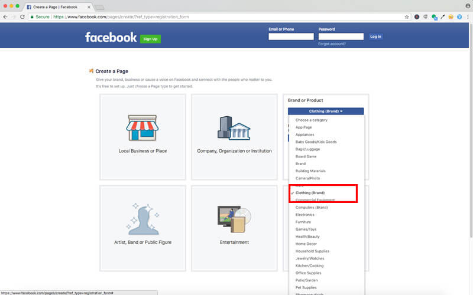
Task: Select Baby Goods/Kids Goods category
Action: click(316, 142)
